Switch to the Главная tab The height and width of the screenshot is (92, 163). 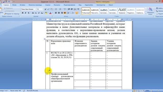pyautogui.click(x=6, y=5)
